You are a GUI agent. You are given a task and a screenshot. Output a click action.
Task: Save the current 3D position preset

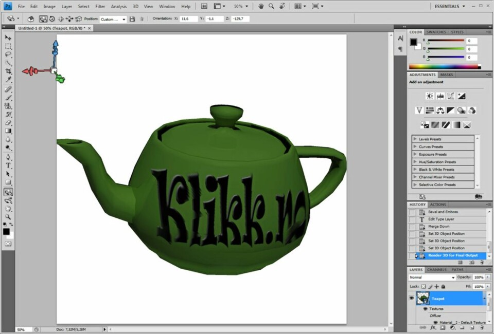pos(132,19)
